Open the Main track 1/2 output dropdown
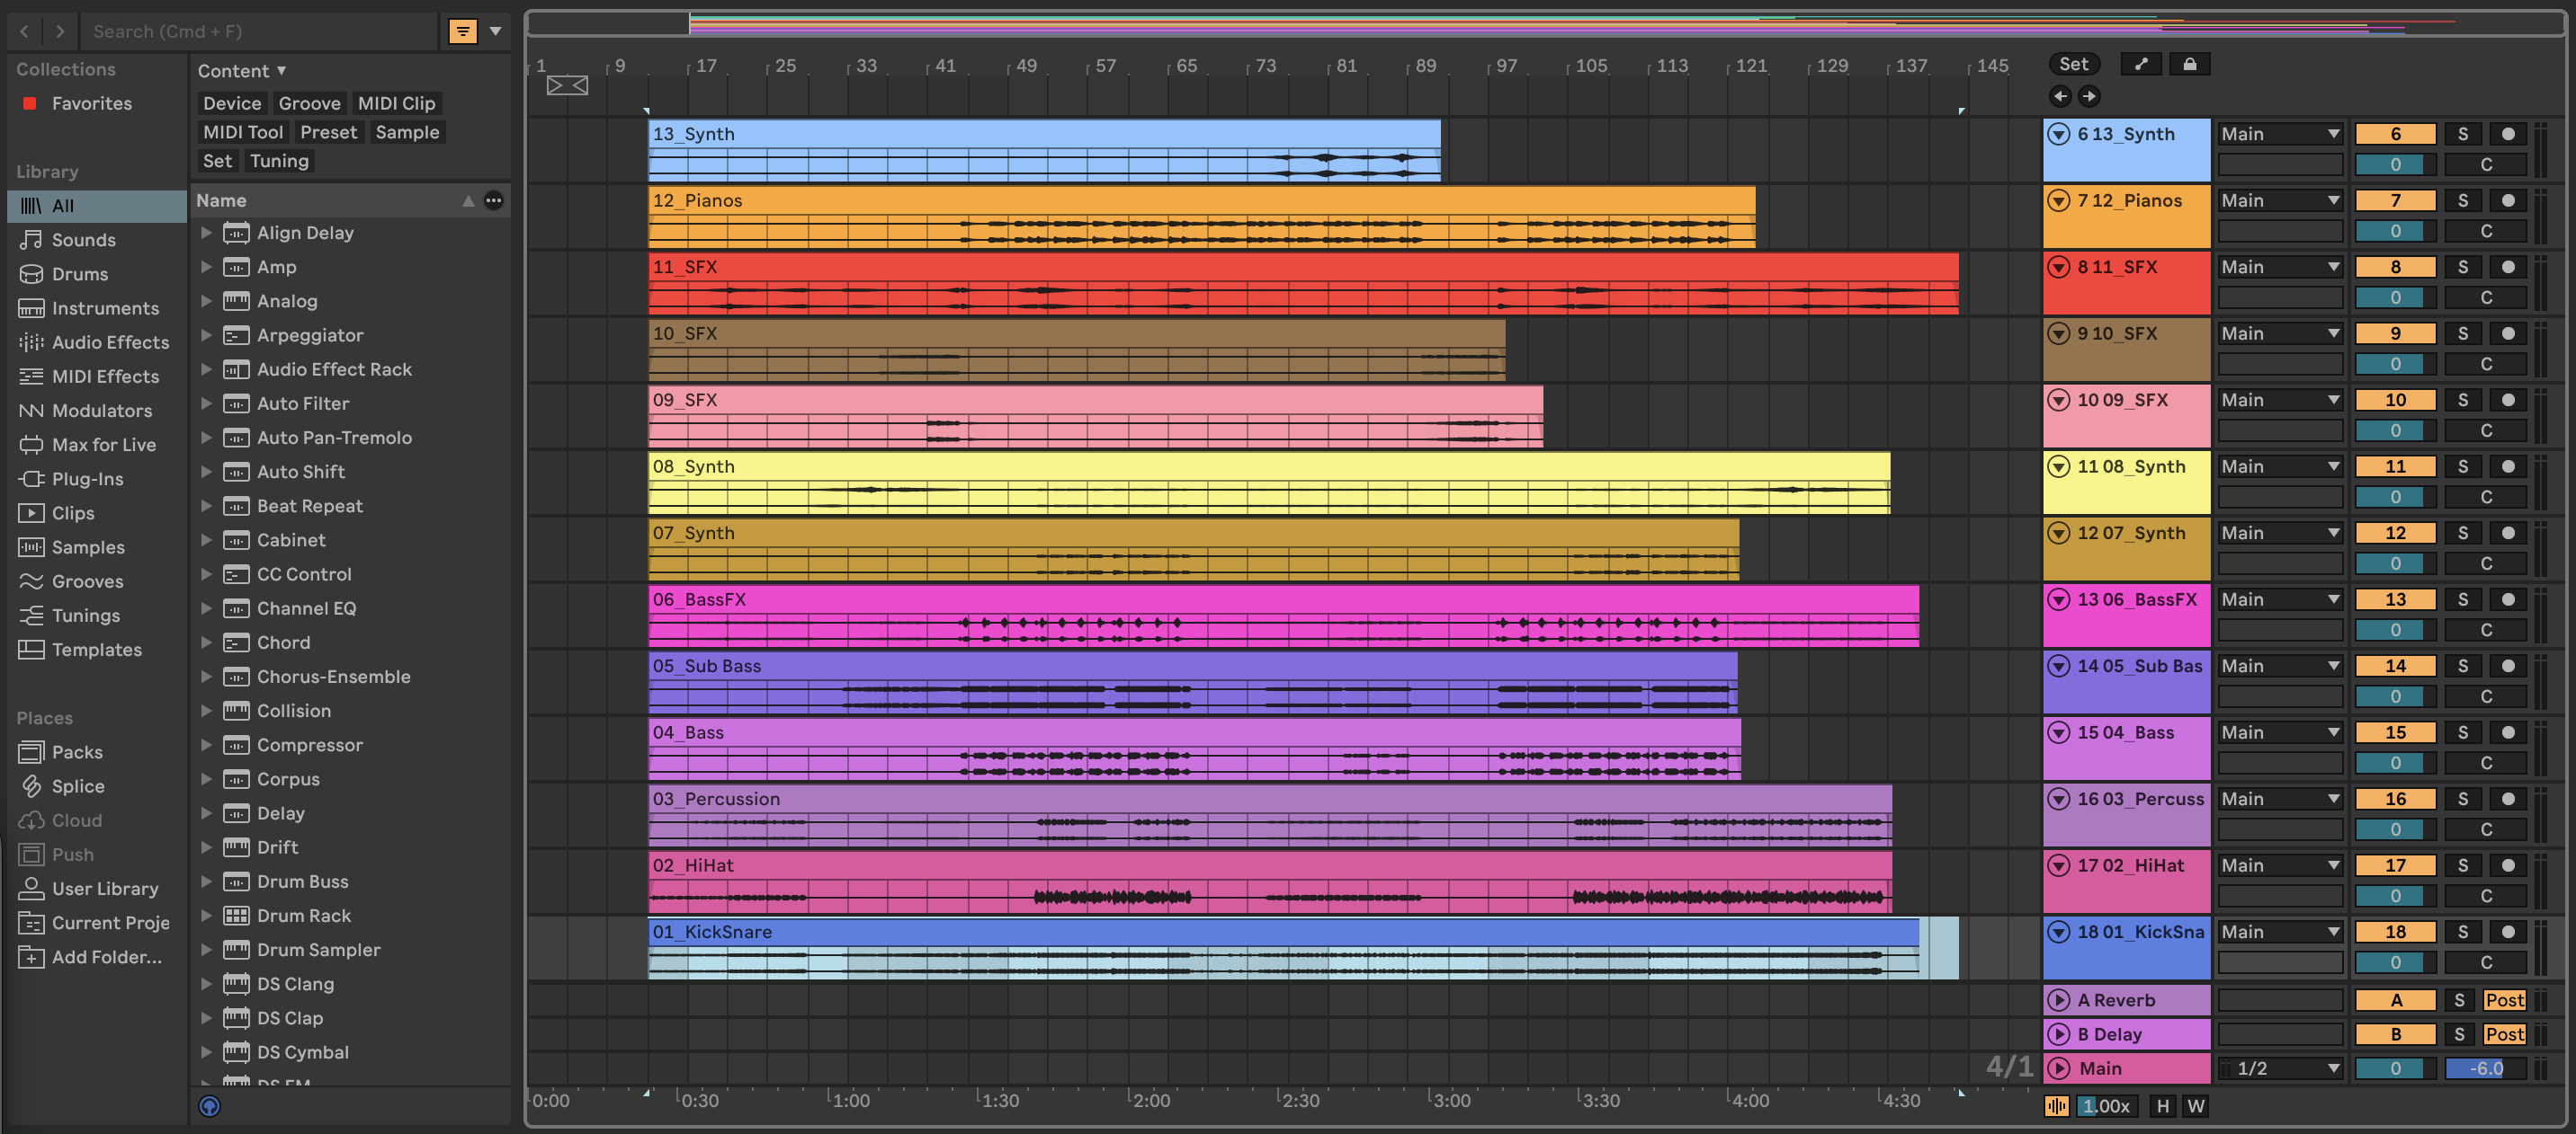2576x1134 pixels. click(x=2279, y=1068)
